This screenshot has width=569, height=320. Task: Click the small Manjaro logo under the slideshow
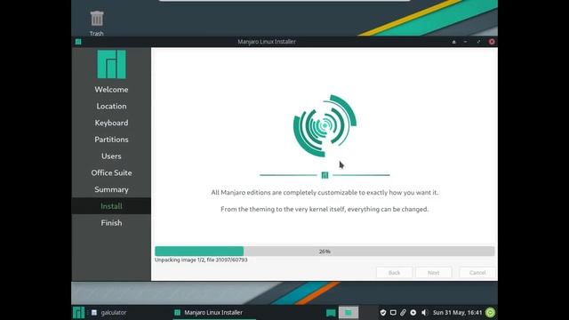tap(325, 175)
